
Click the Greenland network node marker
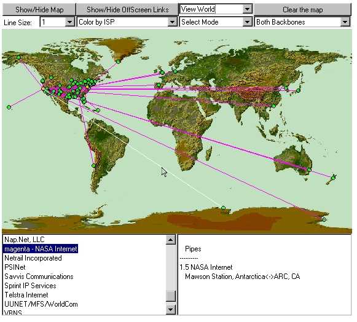point(119,61)
